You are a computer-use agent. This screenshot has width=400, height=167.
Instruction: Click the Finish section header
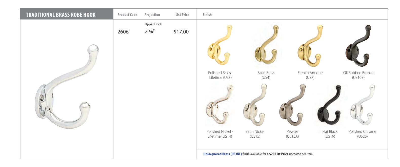207,15
